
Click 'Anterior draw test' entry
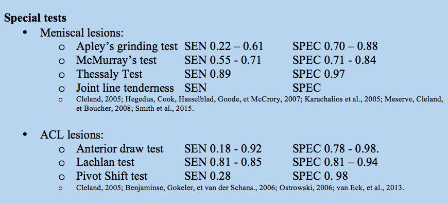(x=119, y=149)
